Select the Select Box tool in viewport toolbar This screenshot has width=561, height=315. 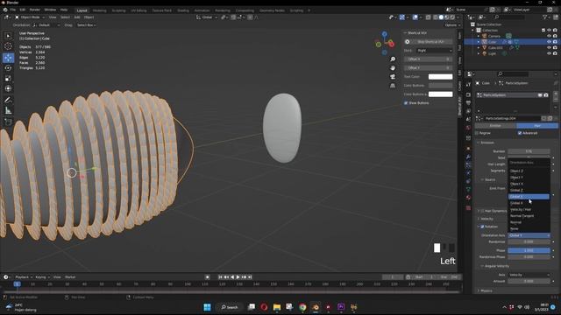(x=8, y=36)
